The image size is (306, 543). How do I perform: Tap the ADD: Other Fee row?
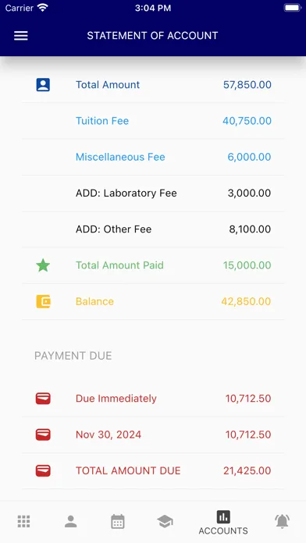pos(153,229)
